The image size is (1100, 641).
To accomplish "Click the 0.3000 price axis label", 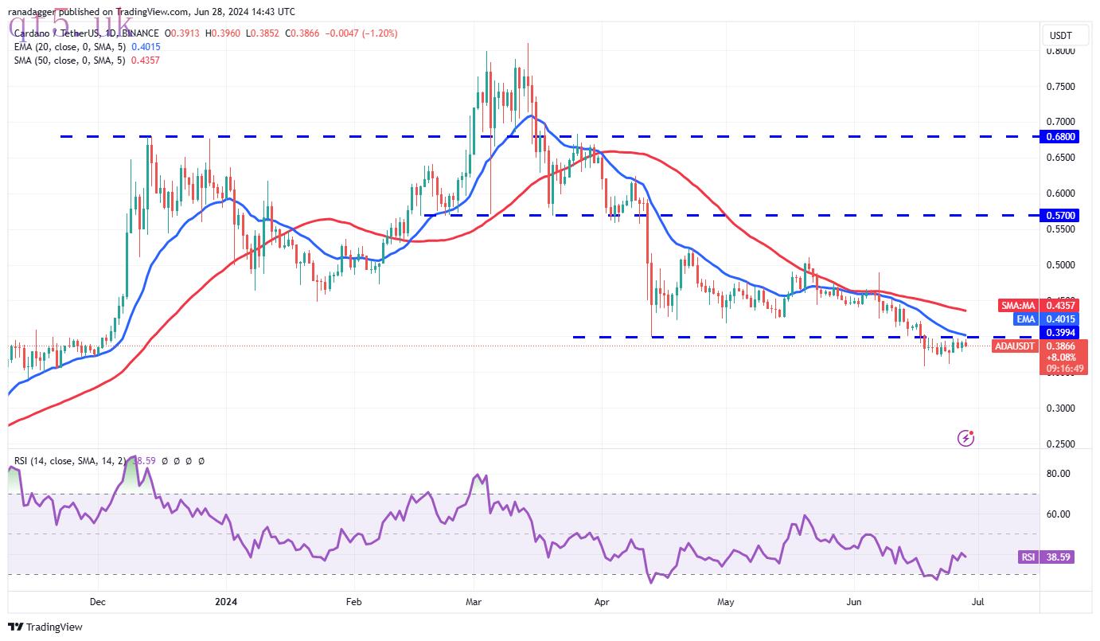I will click(1061, 408).
